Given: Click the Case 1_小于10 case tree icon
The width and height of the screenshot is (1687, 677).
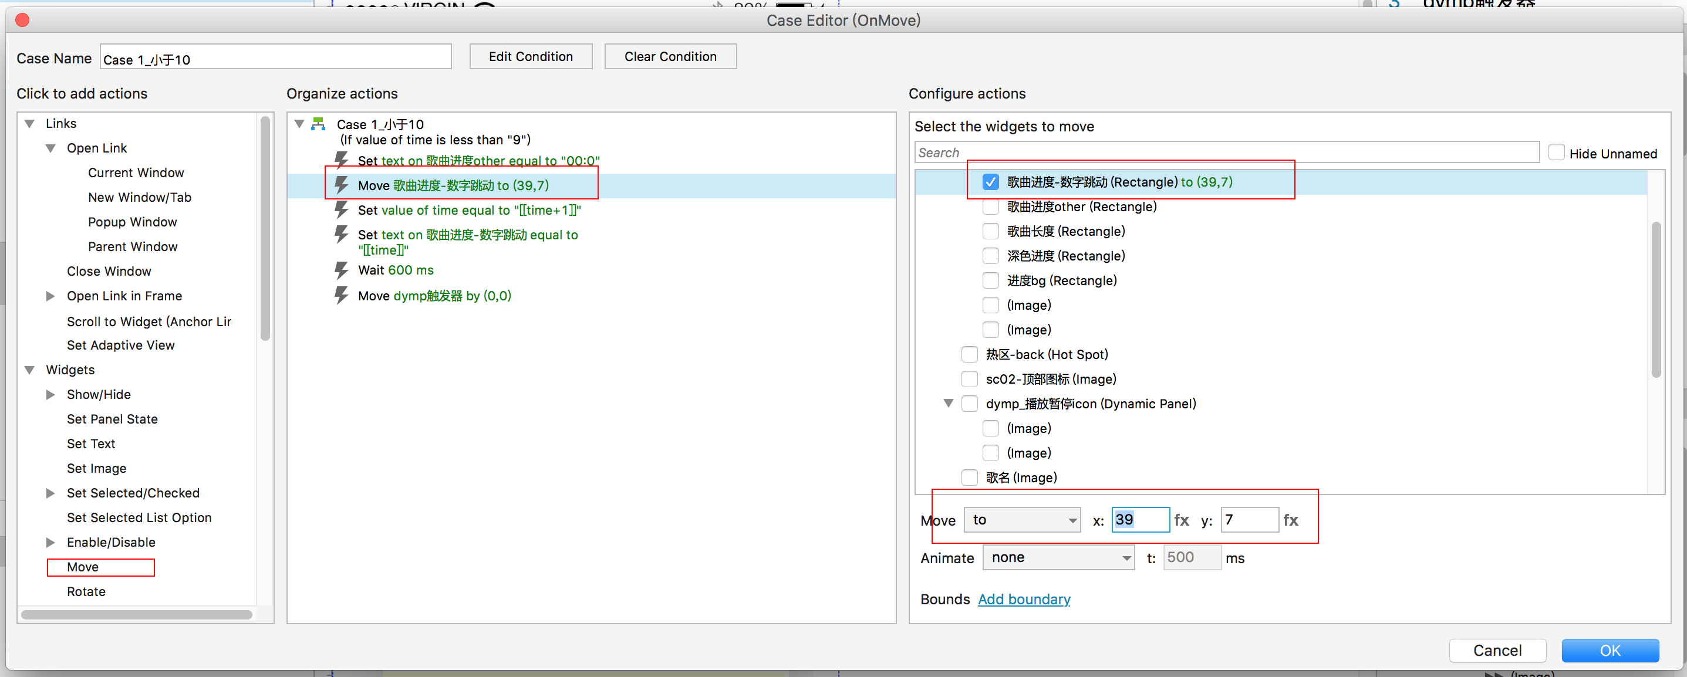Looking at the screenshot, I should point(318,124).
